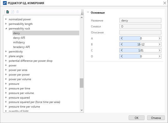
Task: Click the C value 1.01
Action: pyautogui.click(x=141, y=50)
